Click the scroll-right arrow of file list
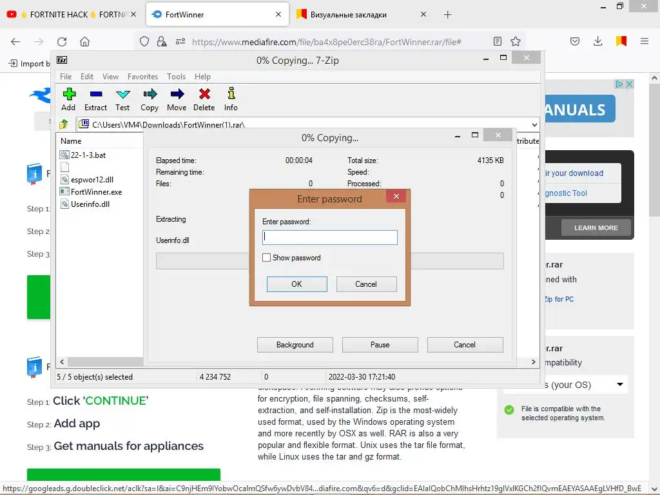 (534, 362)
